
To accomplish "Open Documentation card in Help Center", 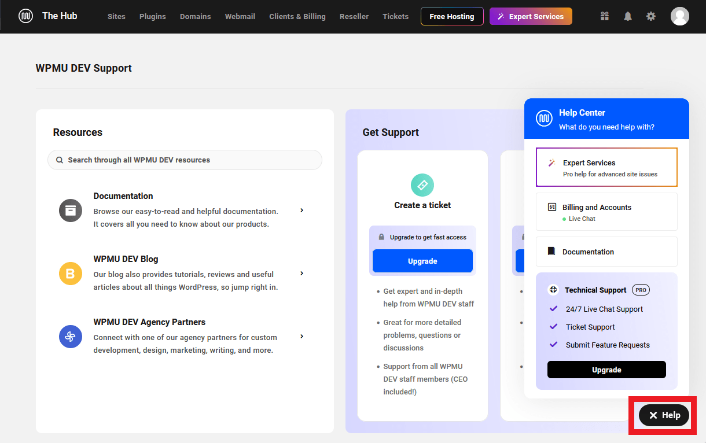I will pos(606,252).
